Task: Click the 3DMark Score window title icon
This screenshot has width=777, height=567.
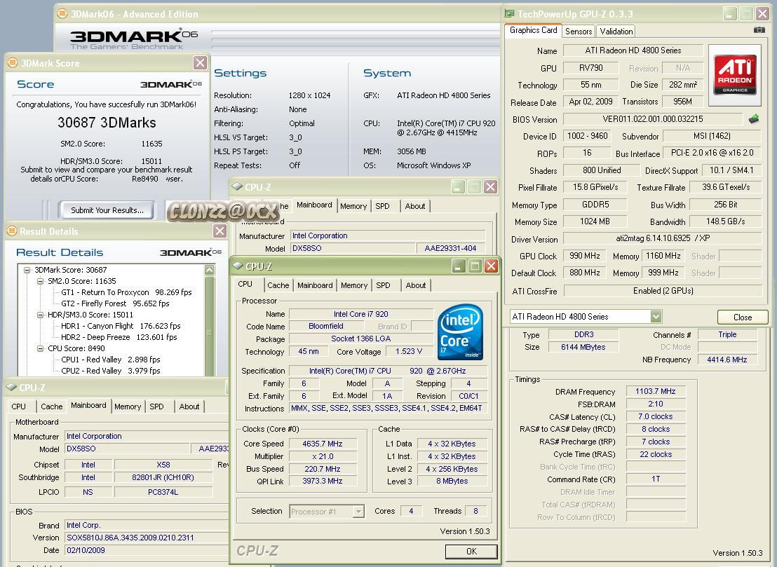Action: click(13, 62)
